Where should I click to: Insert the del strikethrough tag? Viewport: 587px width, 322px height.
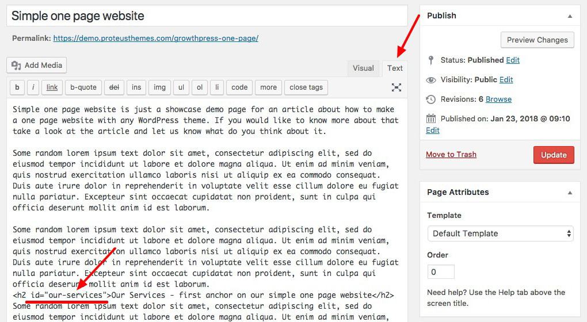tap(114, 87)
